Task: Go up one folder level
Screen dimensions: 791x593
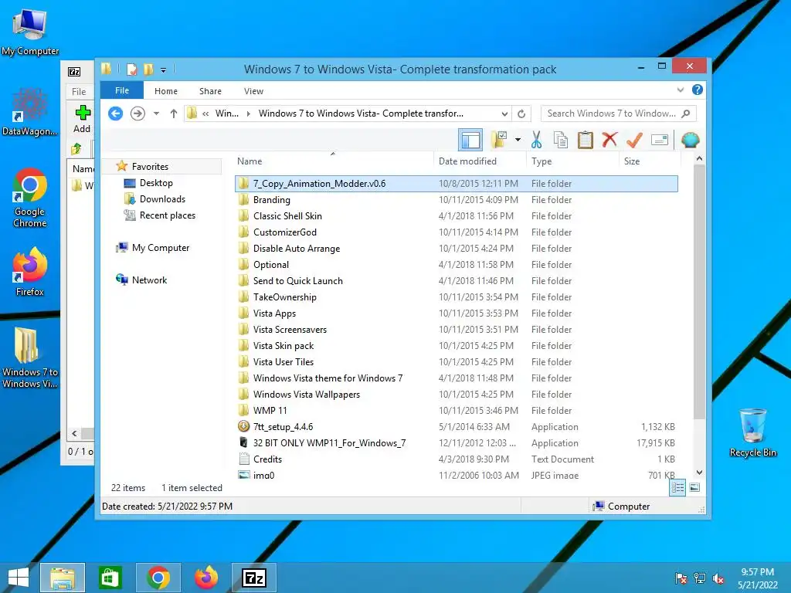Action: click(x=174, y=114)
